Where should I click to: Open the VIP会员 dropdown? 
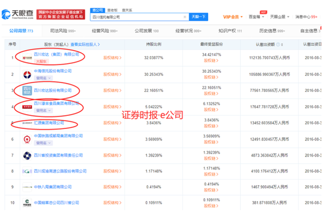[233, 17]
